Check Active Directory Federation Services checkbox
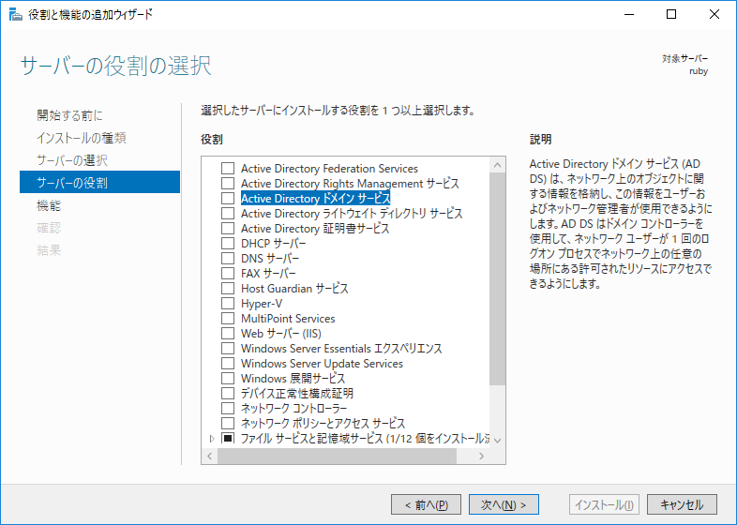The image size is (737, 525). (228, 168)
